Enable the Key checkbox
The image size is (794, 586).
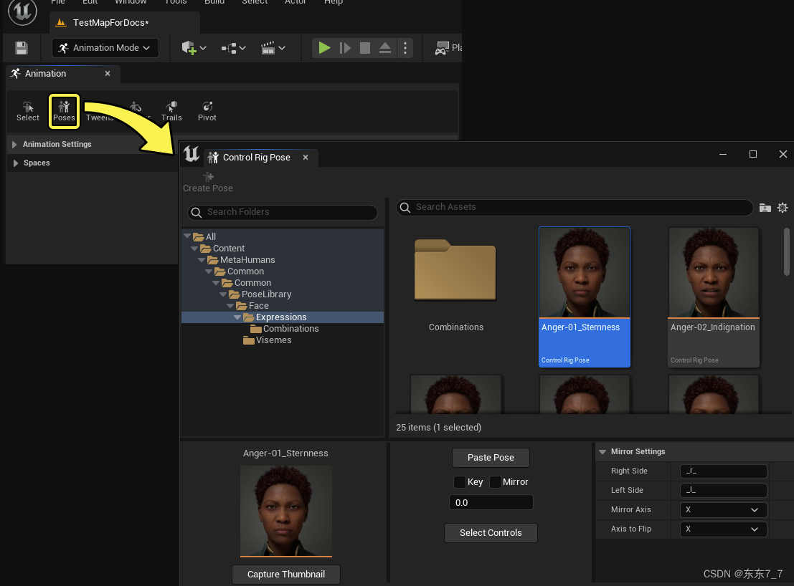[x=460, y=482]
